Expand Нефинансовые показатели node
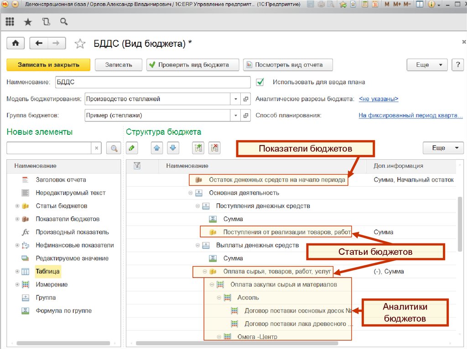The image size is (467, 349). click(17, 245)
